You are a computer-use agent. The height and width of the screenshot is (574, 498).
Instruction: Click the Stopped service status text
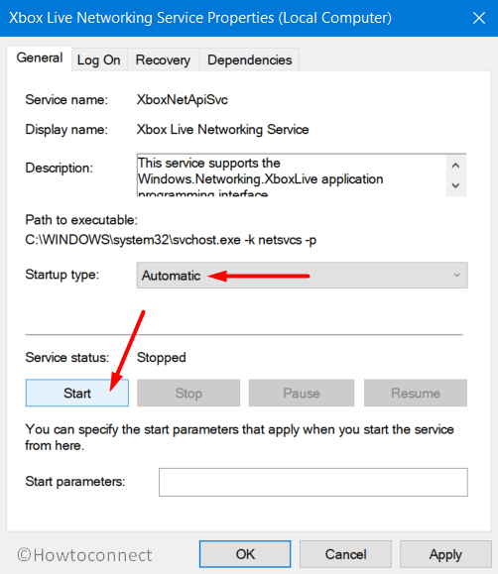162,358
